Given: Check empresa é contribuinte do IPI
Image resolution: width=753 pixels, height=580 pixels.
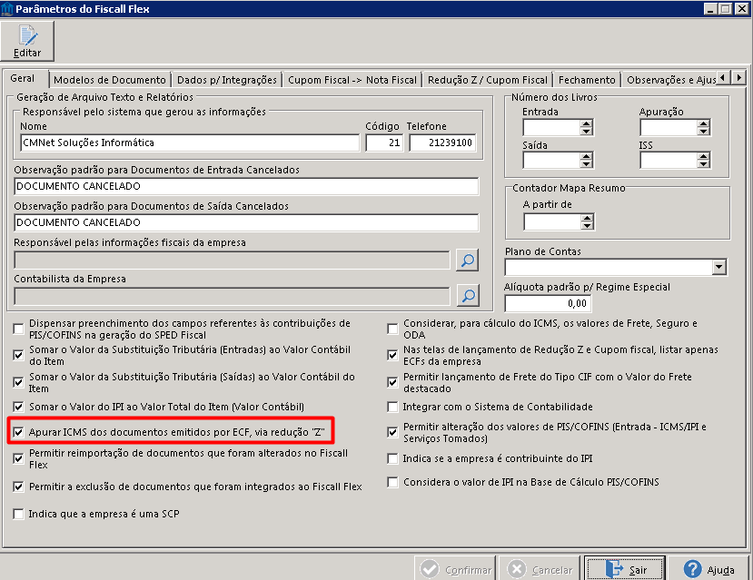Looking at the screenshot, I should coord(392,458).
